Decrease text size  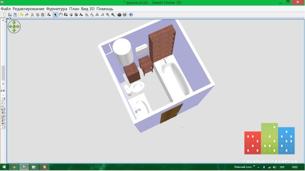[92, 15]
